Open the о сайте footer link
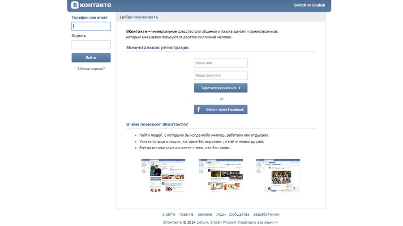 tap(169, 214)
